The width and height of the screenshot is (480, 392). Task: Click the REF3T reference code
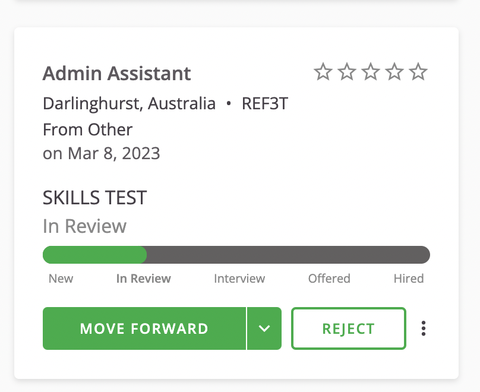(264, 104)
